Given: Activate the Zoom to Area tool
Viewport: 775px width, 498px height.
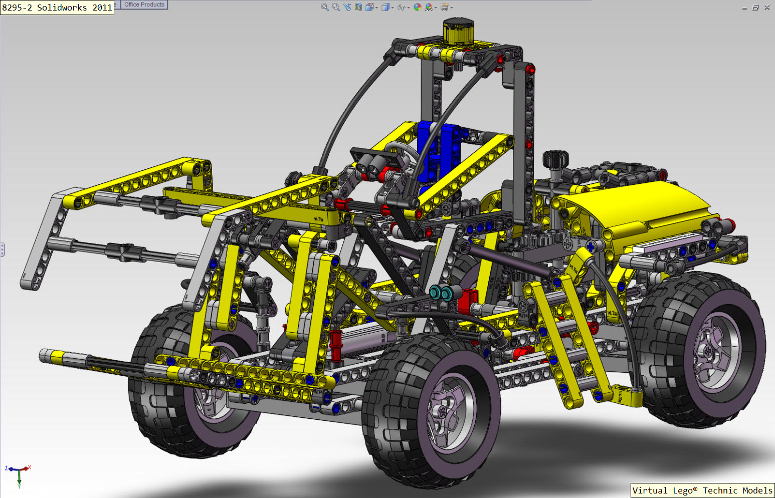Looking at the screenshot, I should pyautogui.click(x=336, y=7).
